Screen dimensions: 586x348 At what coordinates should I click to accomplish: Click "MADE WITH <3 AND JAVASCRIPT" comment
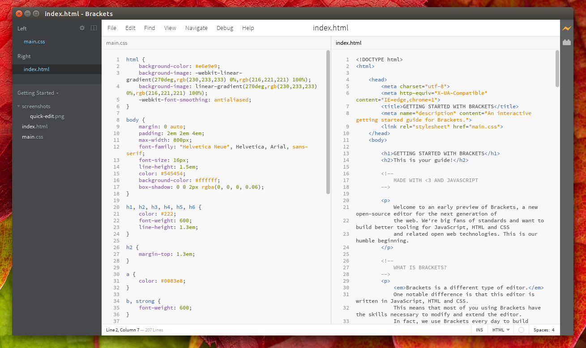point(436,180)
